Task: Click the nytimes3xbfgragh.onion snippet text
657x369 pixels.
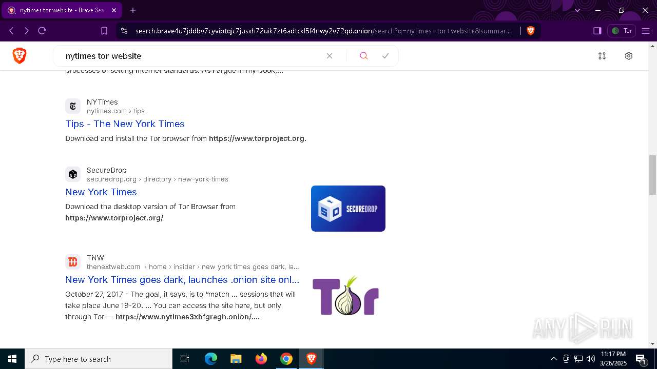Action: click(x=187, y=317)
